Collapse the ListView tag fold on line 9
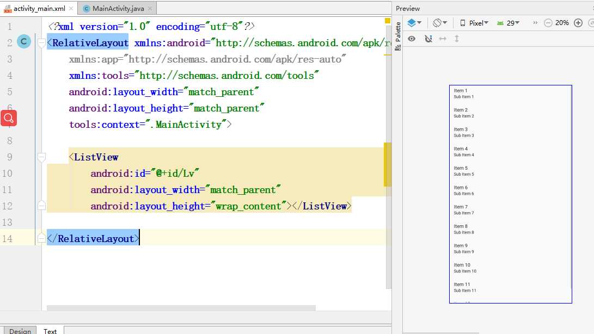This screenshot has height=334, width=594. (x=42, y=157)
